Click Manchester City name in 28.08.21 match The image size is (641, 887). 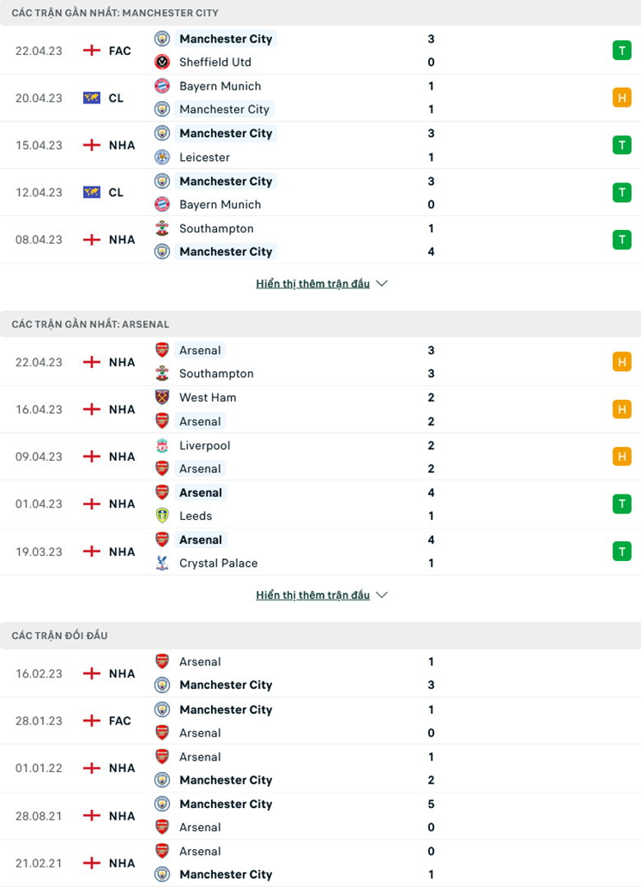tap(225, 804)
